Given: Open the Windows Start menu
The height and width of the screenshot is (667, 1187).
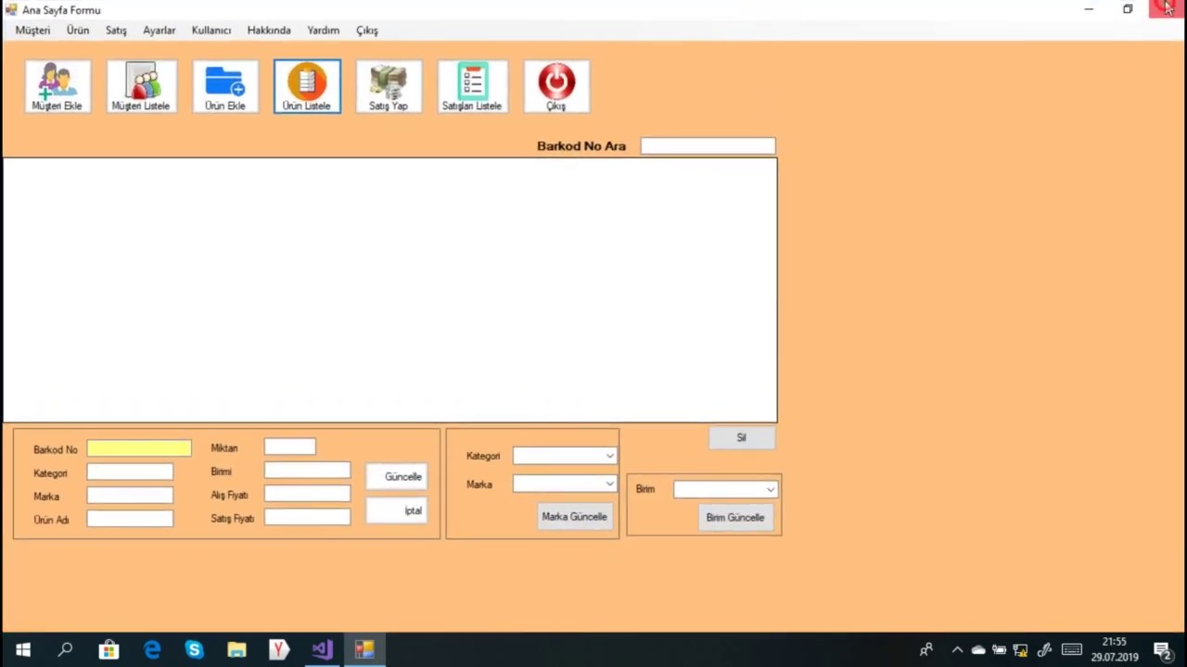Looking at the screenshot, I should coord(22,649).
